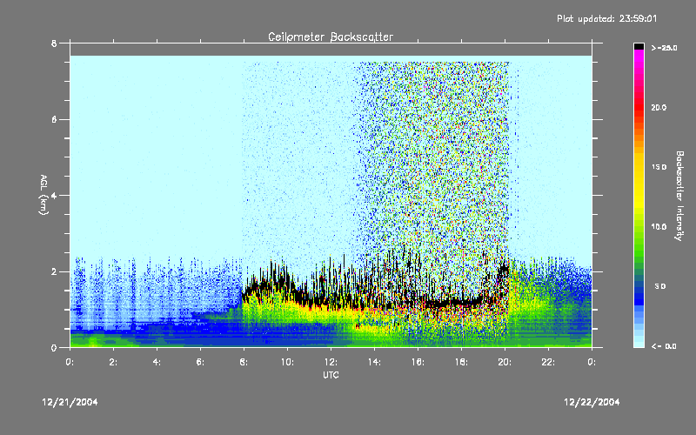
Task: Click the 'UTC' x-axis label
Action: (331, 375)
